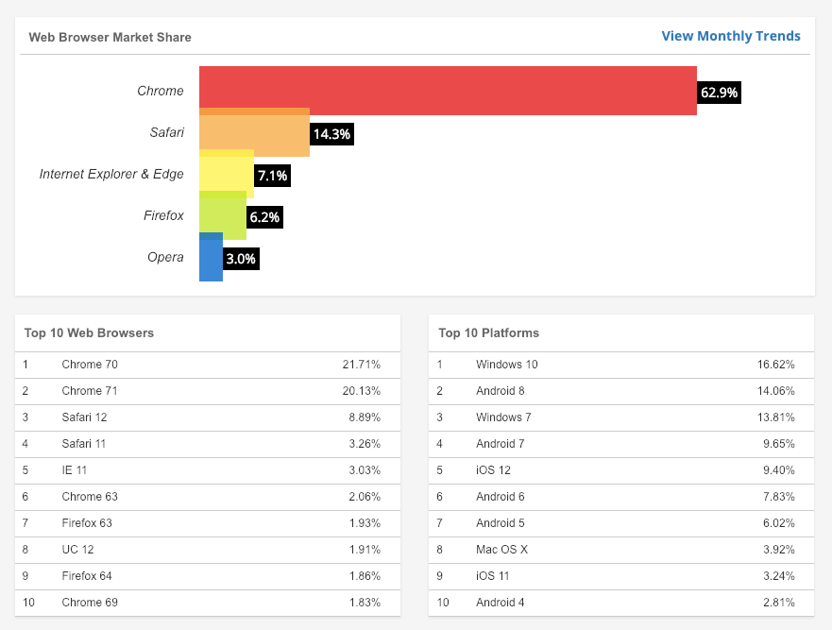Click the Web Browser Market Share title
This screenshot has height=630, width=832.
coord(110,37)
